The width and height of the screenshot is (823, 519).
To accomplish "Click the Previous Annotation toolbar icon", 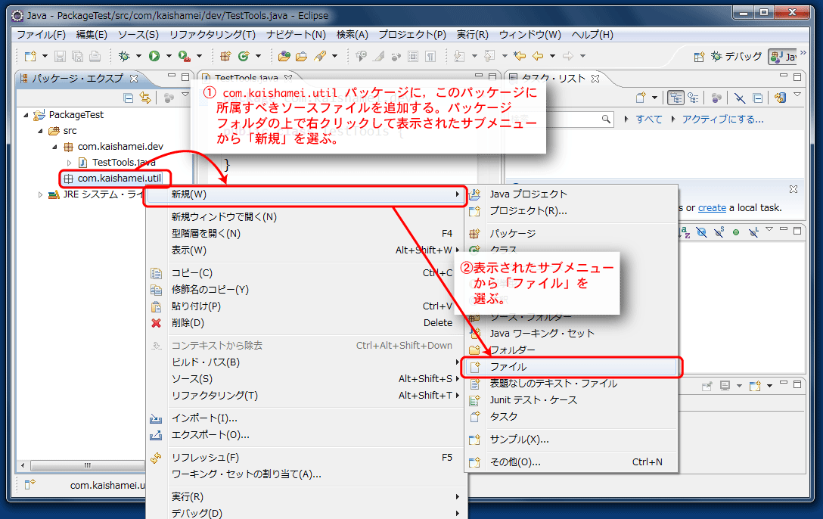I will [489, 56].
